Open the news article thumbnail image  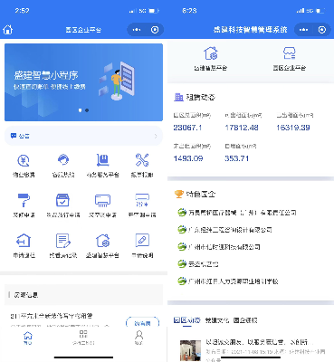coord(190,350)
